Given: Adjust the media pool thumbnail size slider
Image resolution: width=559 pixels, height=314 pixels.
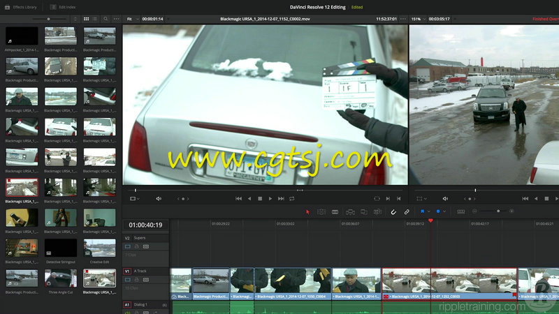Looking at the screenshot, I should tap(48, 19).
